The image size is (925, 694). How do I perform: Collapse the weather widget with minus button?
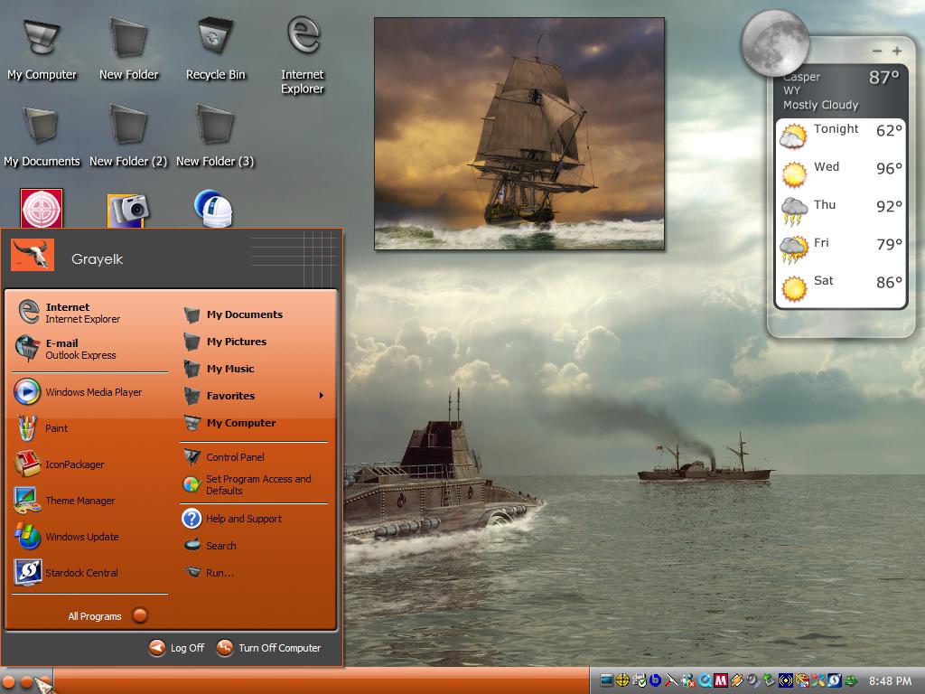click(x=877, y=52)
